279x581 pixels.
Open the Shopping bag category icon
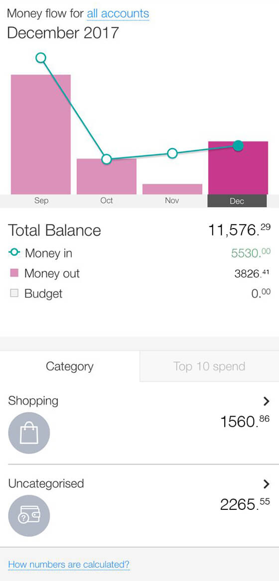(x=29, y=433)
